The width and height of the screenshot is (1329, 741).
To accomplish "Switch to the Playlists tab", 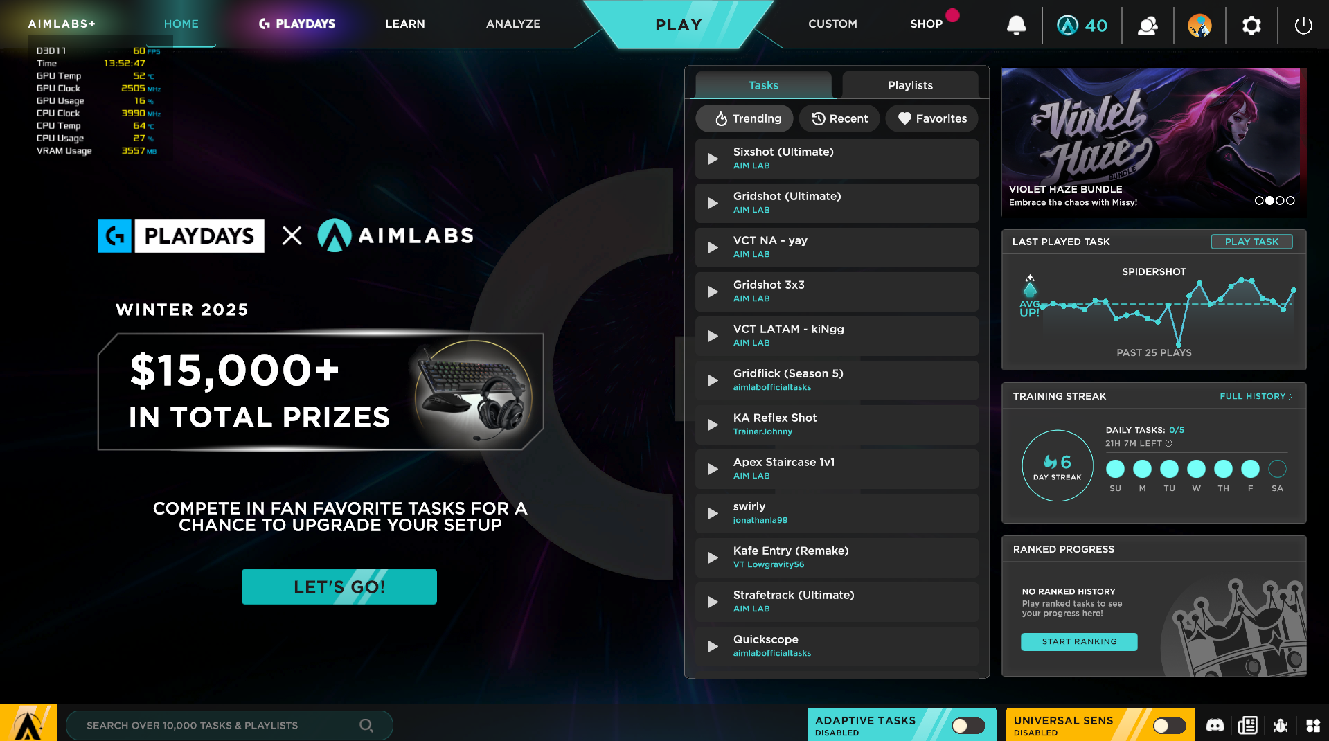I will click(x=910, y=85).
